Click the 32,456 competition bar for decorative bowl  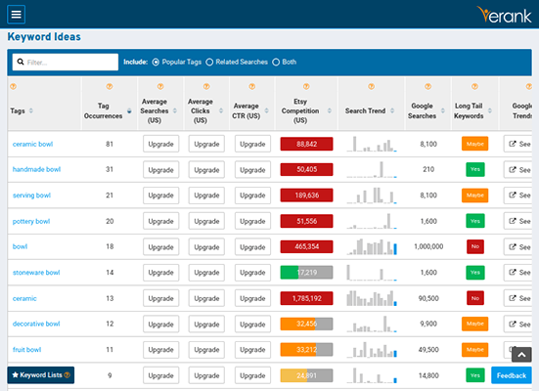[x=306, y=324]
